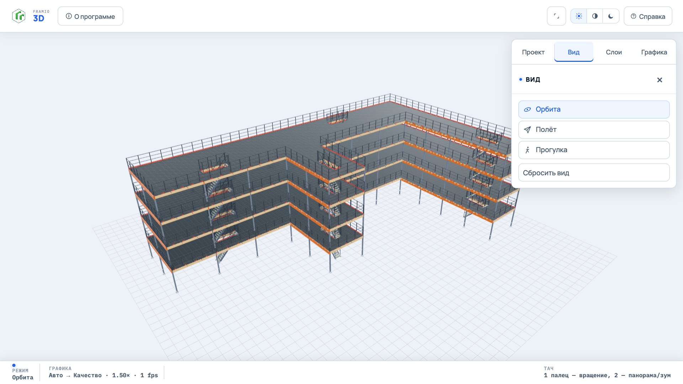Select Орбита orbit mode icon
This screenshot has width=683, height=384.
527,110
